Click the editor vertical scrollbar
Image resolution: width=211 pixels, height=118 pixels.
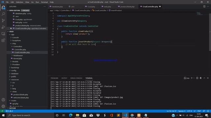tap(210, 32)
